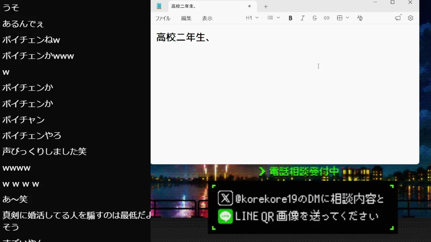The height and width of the screenshot is (242, 431).
Task: Select the 高校二年生、 document tab
Action: pos(213,6)
